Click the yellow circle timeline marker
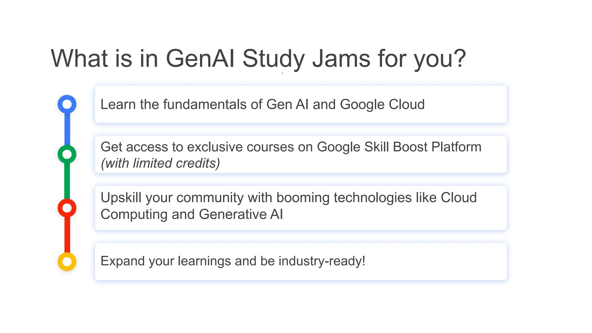The width and height of the screenshot is (592, 333). point(67,262)
